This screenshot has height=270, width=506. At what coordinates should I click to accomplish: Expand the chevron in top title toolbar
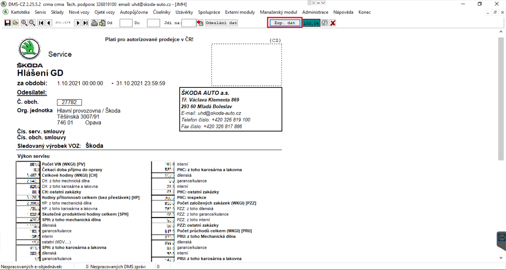tap(323, 3)
